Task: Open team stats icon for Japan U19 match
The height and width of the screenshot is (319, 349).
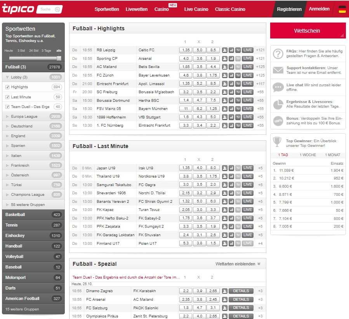Action: point(225,168)
